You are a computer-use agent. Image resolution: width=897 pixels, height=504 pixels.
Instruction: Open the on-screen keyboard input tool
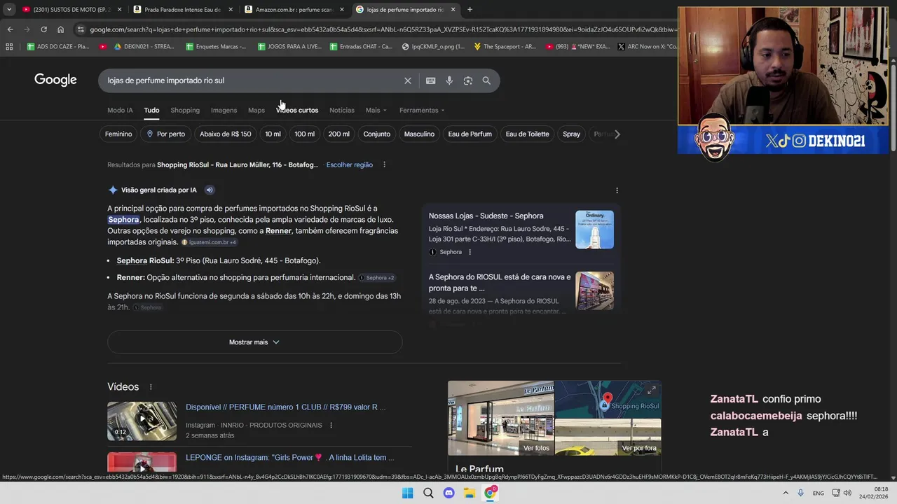click(x=430, y=80)
